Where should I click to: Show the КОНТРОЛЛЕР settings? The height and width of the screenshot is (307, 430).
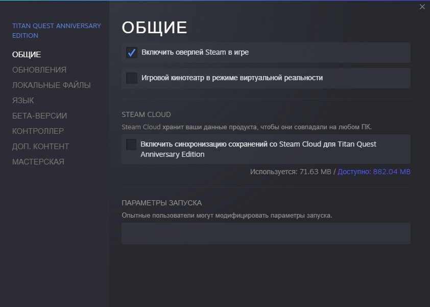click(x=38, y=131)
